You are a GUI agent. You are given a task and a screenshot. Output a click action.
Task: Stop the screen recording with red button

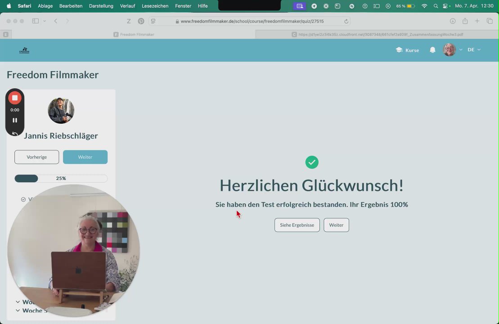click(15, 98)
